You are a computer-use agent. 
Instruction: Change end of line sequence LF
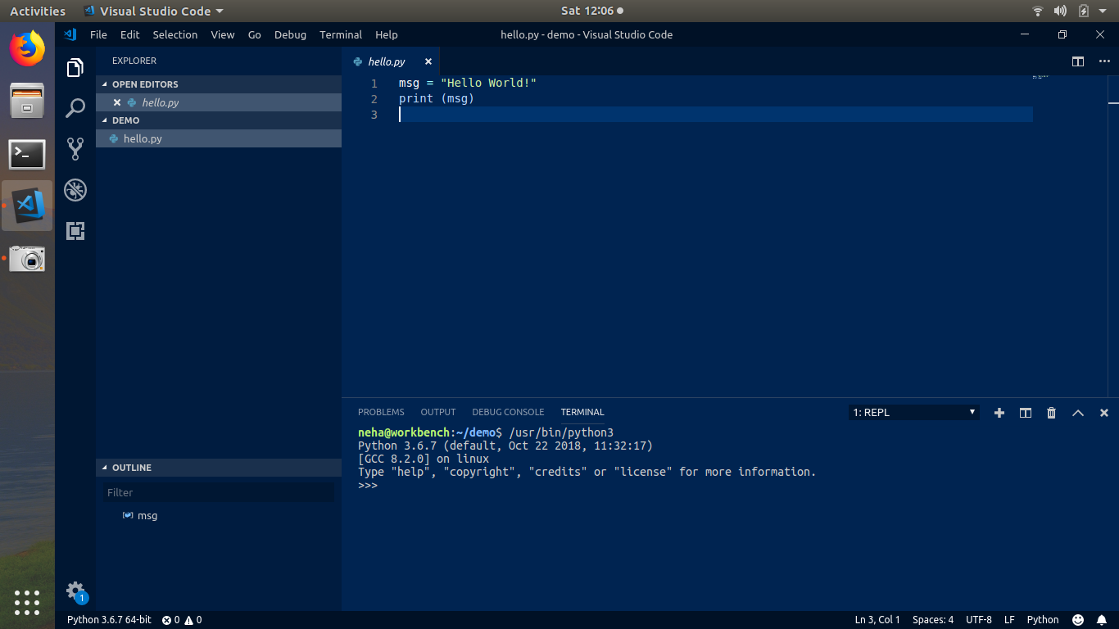[x=1010, y=620]
